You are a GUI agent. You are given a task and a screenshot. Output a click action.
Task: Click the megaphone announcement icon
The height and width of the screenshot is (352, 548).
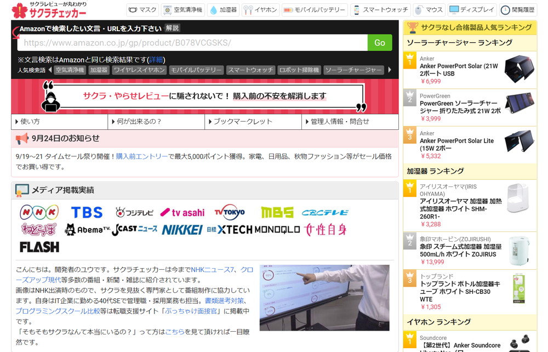pos(22,138)
